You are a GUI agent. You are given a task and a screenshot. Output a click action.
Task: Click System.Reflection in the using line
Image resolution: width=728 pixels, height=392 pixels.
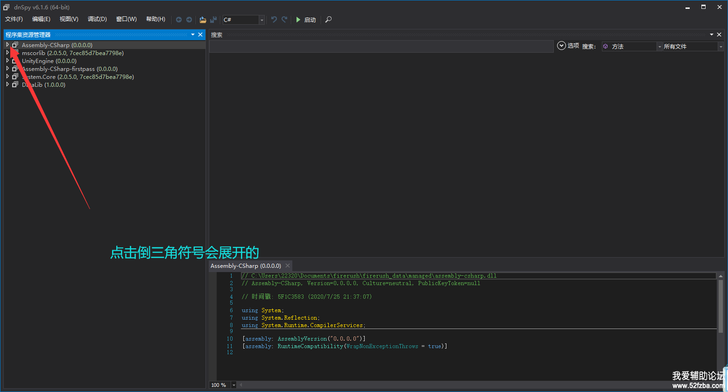coord(289,318)
